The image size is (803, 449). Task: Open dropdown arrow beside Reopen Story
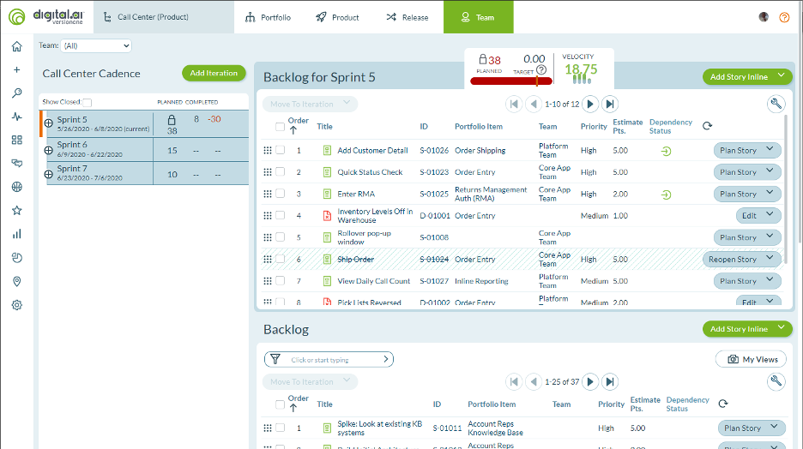tap(770, 258)
